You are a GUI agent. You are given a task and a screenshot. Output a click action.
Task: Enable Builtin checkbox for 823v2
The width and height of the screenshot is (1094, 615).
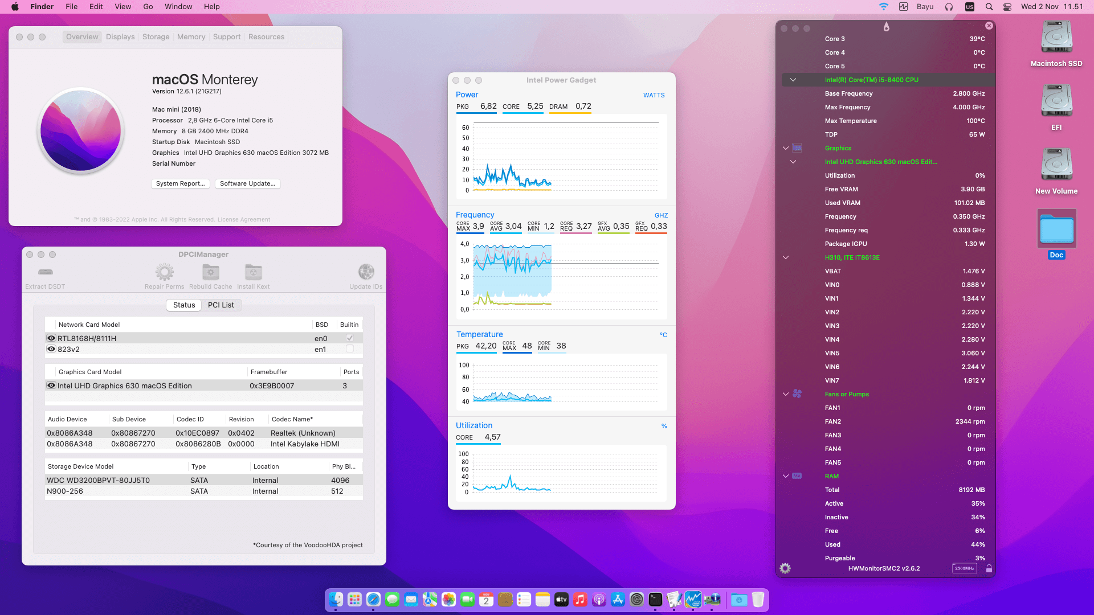coord(349,349)
